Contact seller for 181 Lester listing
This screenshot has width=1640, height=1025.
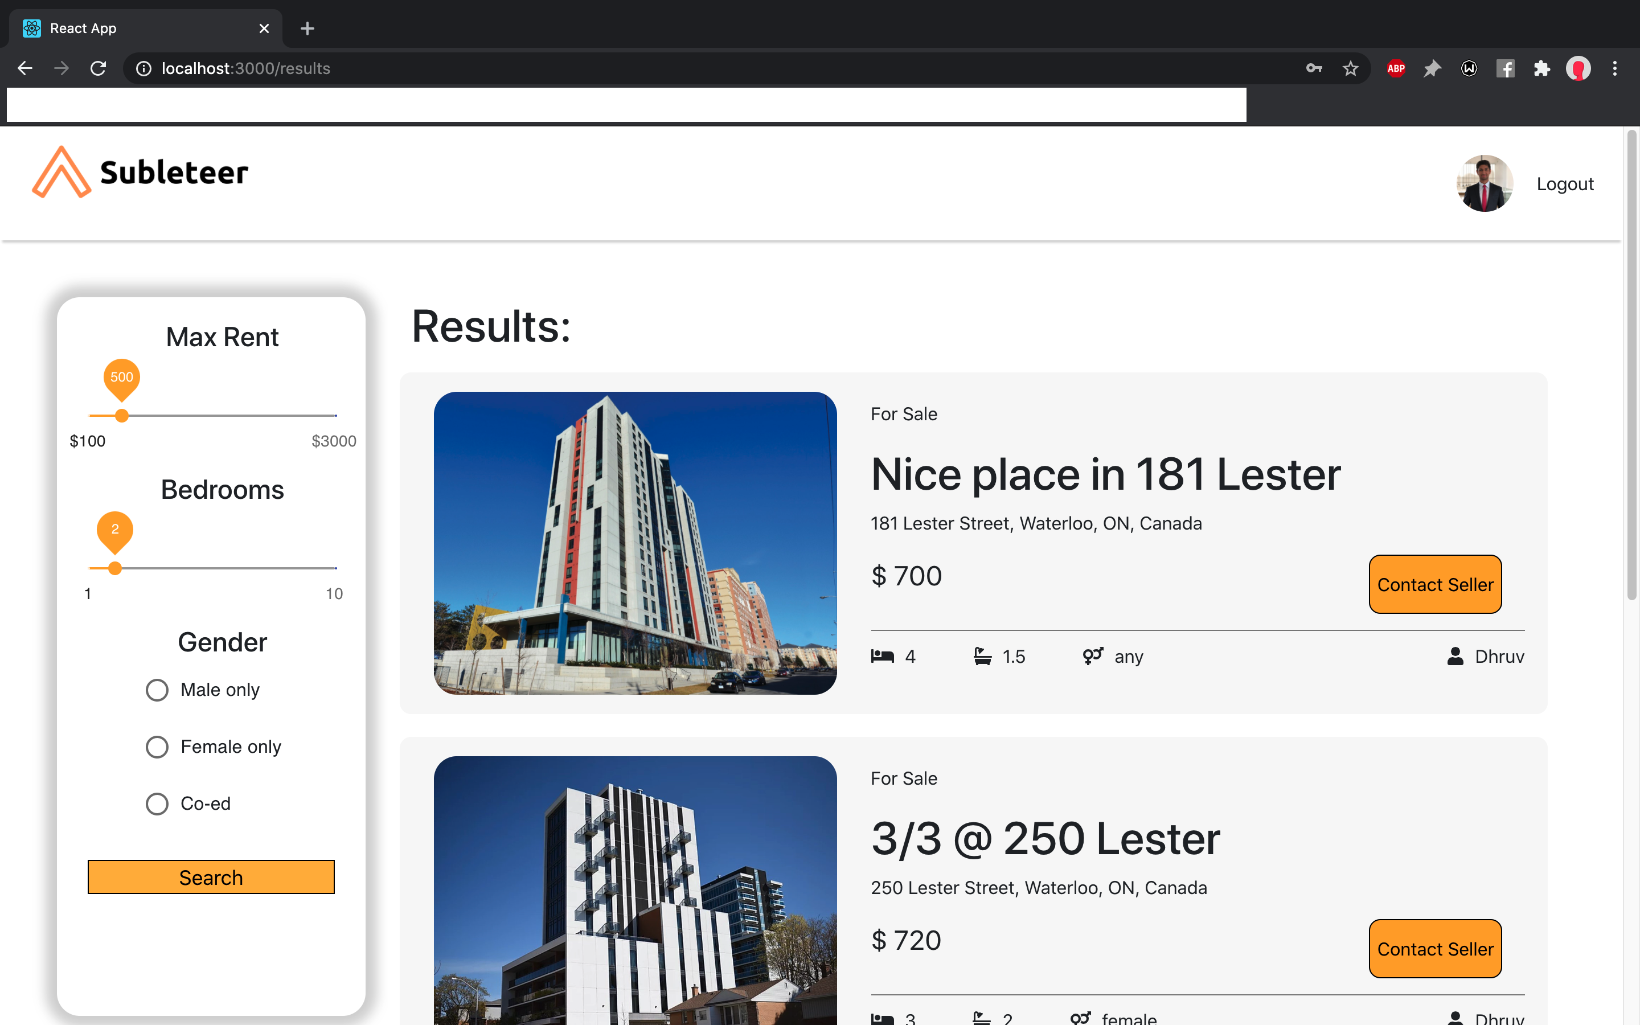(x=1434, y=584)
